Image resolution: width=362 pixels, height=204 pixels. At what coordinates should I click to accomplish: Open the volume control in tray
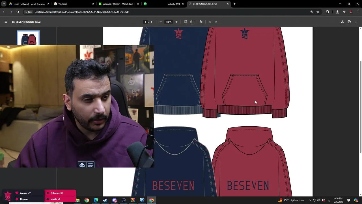point(319,200)
